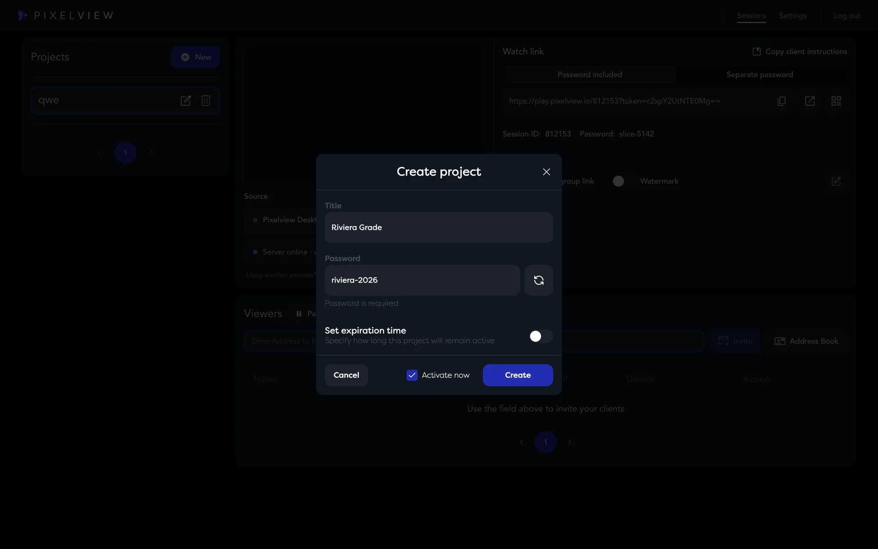
Task: Click the New project button
Action: pyautogui.click(x=195, y=57)
